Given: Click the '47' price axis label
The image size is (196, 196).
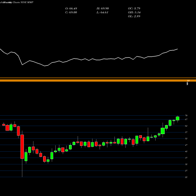Looking at the screenshot, I should (x=186, y=145).
